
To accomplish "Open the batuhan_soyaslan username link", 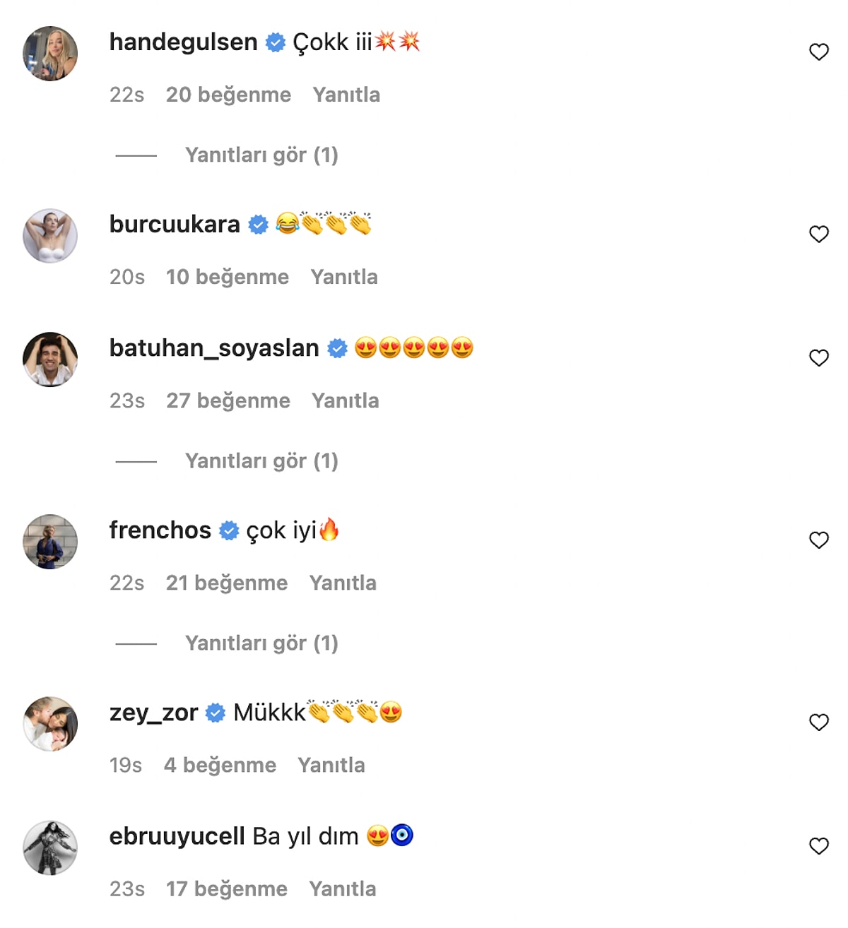I will [214, 348].
